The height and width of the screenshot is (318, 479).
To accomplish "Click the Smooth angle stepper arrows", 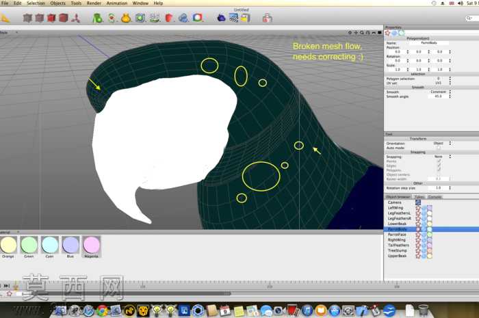I will [450, 96].
